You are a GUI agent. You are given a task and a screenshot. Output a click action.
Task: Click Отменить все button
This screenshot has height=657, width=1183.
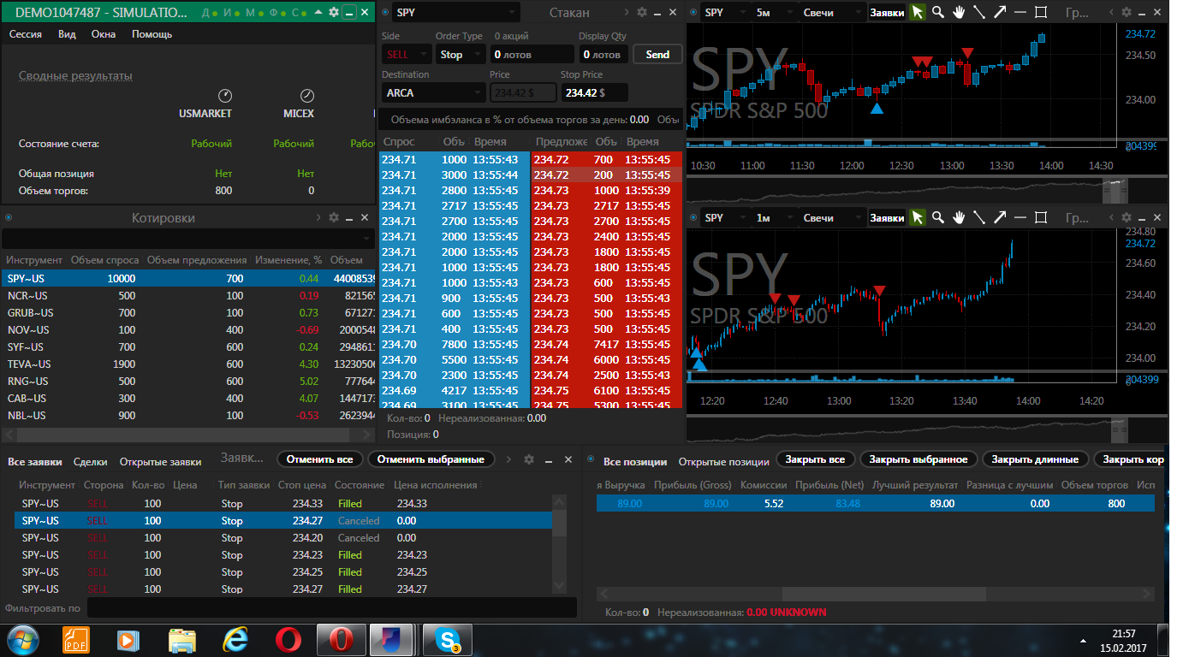pos(320,459)
